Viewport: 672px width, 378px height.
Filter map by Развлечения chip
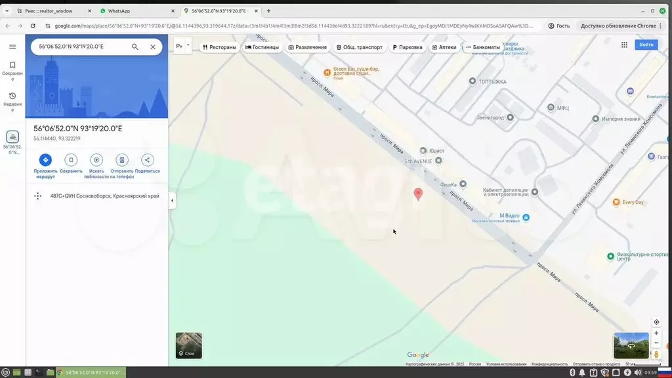308,47
